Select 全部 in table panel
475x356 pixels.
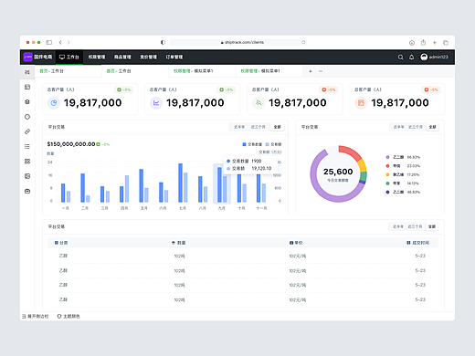[x=432, y=226]
